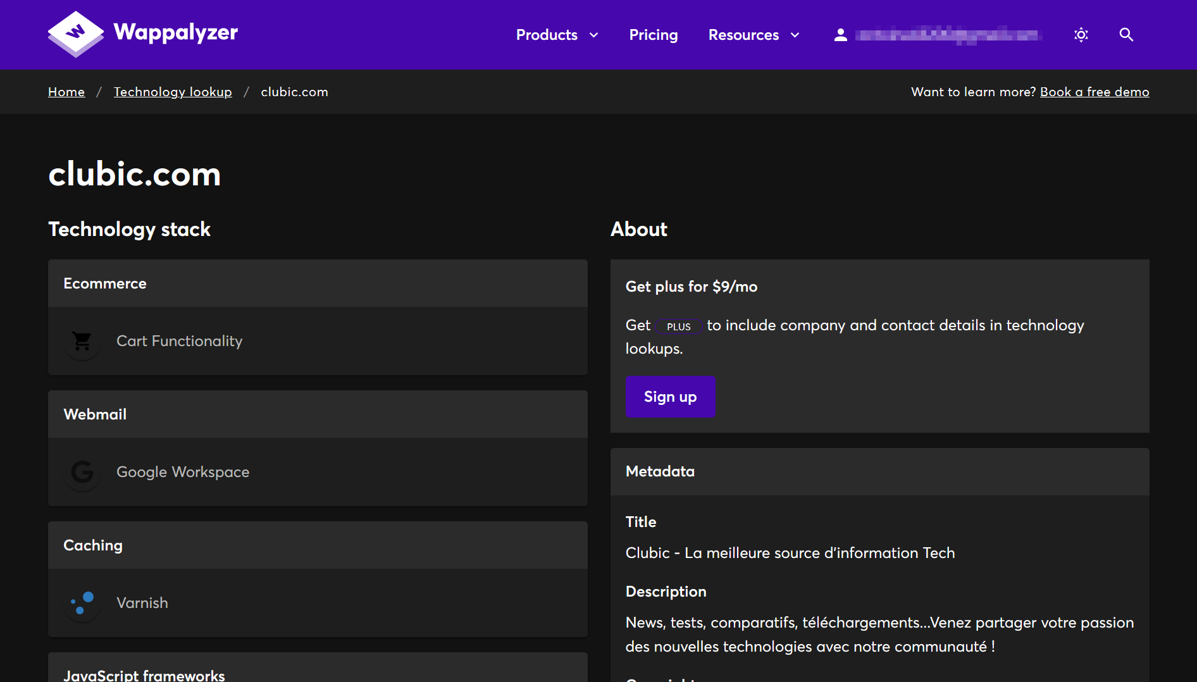Click the shopping cart icon
Viewport: 1197px width, 682px height.
(x=82, y=341)
